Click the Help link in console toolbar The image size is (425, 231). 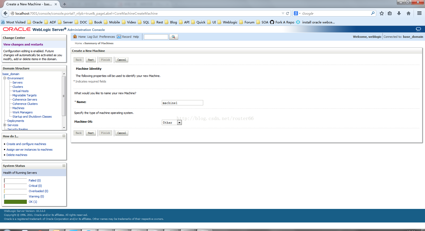[136, 37]
